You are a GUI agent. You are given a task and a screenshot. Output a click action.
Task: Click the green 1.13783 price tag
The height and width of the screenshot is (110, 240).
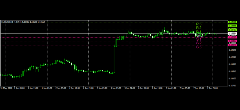click(233, 30)
